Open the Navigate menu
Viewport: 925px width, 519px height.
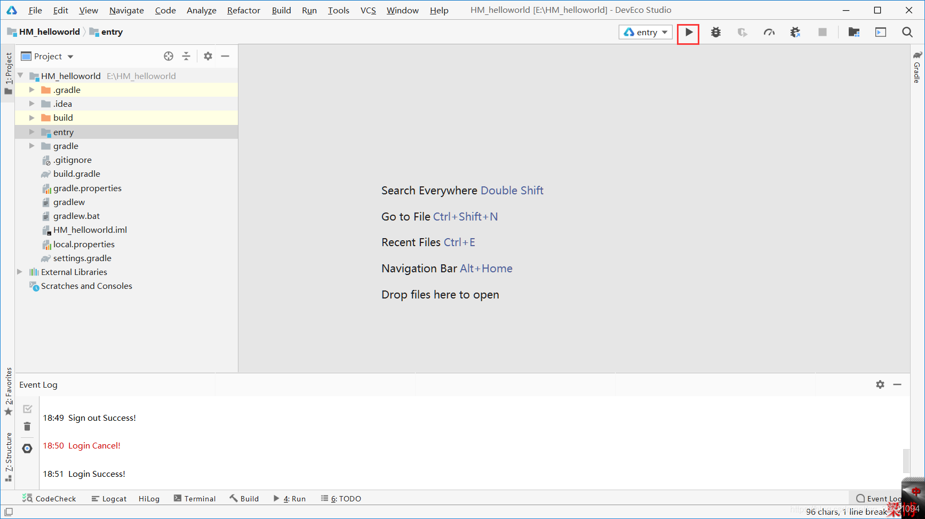coord(126,10)
